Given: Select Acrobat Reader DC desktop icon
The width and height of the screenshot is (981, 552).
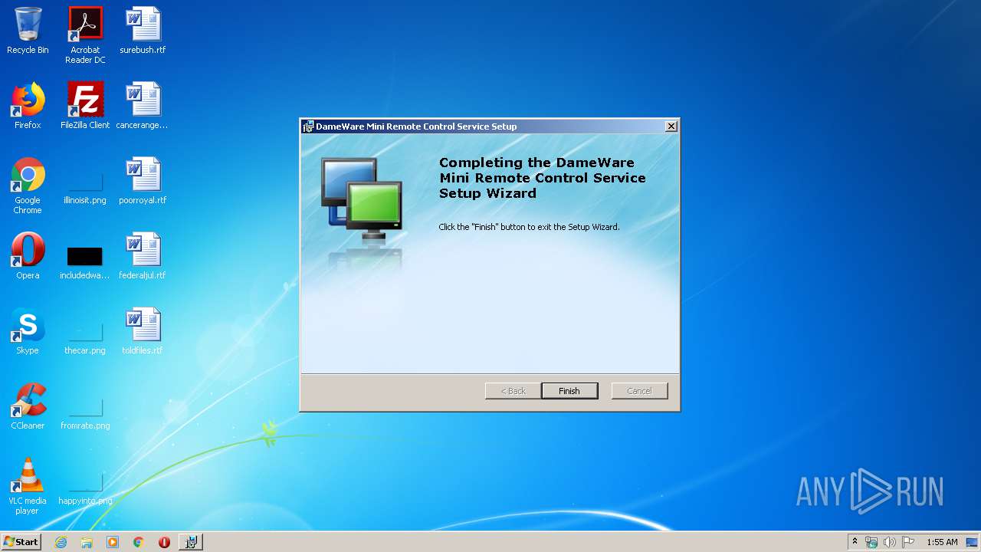Looking at the screenshot, I should pos(85,35).
